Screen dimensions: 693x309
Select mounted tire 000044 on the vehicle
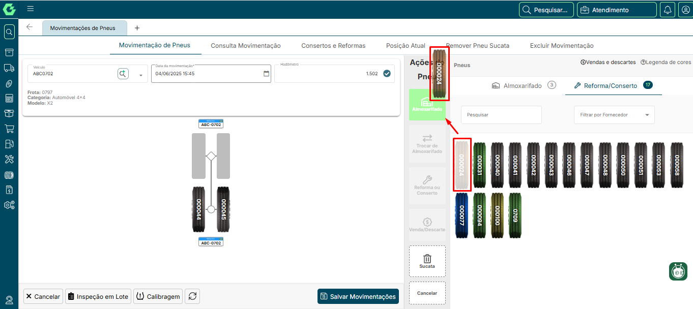199,209
